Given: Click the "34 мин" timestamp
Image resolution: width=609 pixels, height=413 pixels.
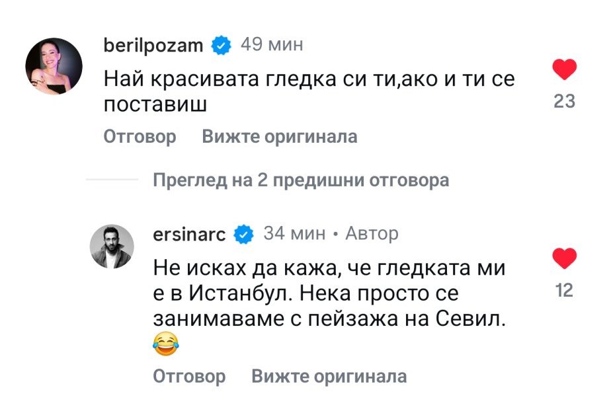Looking at the screenshot, I should click(294, 234).
